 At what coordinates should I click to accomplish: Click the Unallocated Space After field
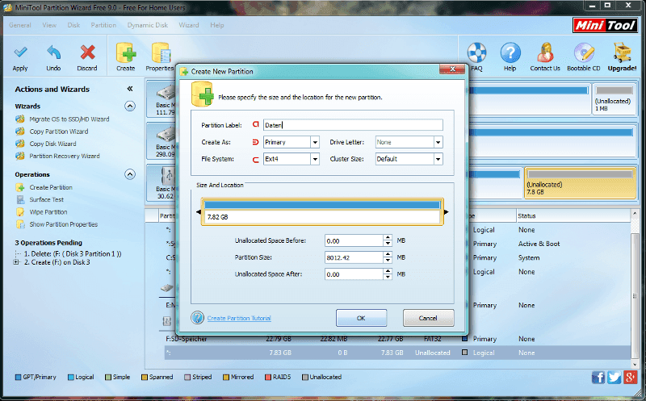pos(354,274)
